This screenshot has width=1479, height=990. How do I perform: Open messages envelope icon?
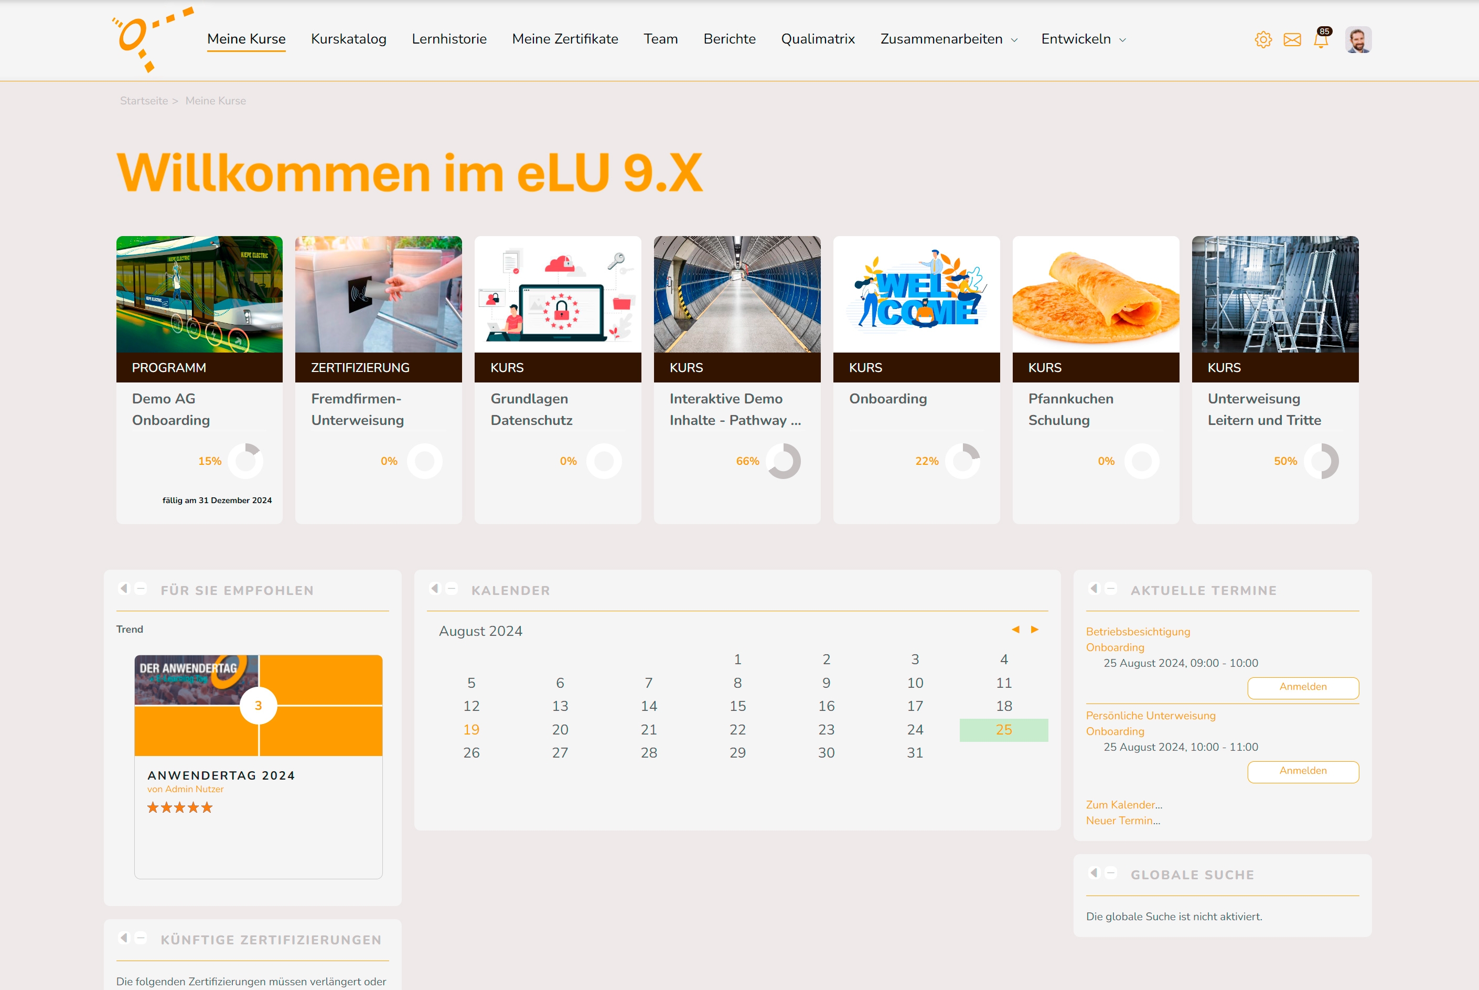click(1292, 40)
